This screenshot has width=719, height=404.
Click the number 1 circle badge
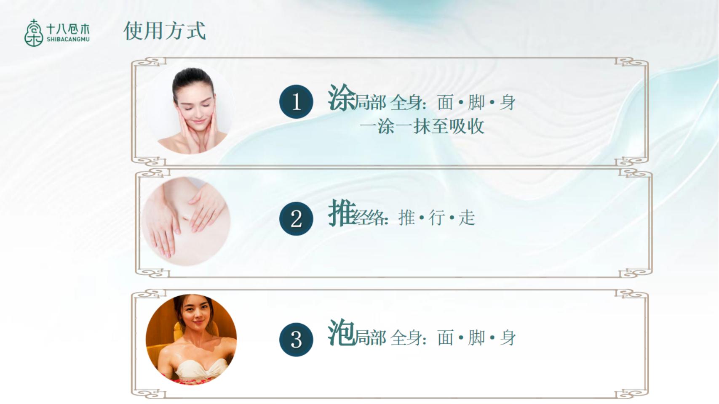click(296, 101)
